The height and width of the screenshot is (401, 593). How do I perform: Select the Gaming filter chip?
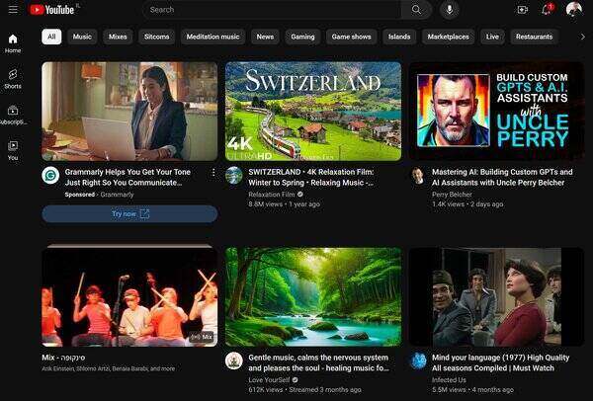coord(302,37)
